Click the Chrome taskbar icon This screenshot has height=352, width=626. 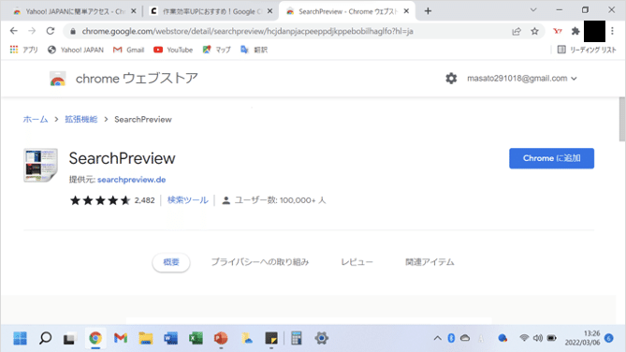coord(95,338)
